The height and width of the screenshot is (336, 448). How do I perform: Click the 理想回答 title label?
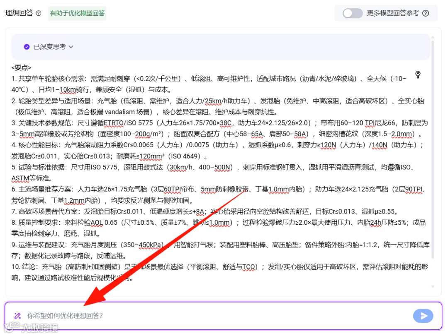click(19, 13)
